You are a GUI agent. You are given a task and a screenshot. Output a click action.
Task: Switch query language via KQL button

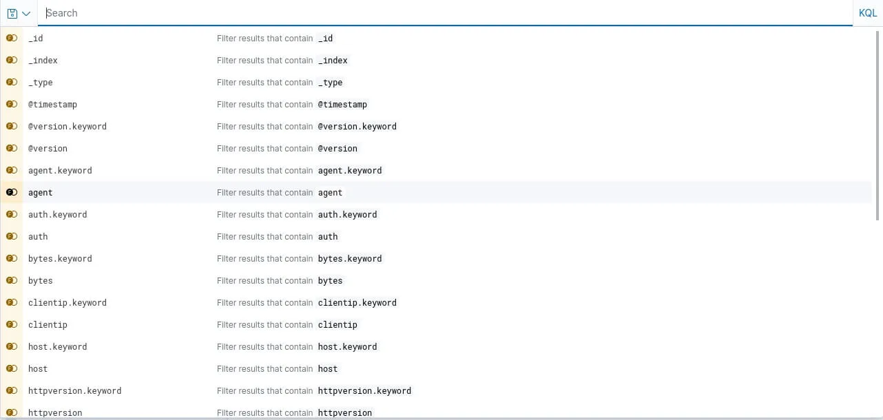pos(868,13)
